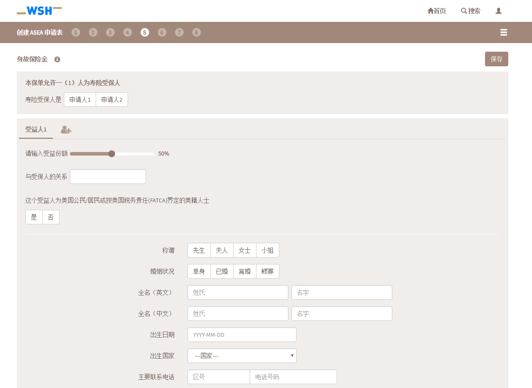Viewport: 532px width, 388px height.
Task: Click the 出生日期 date field
Action: point(242,335)
